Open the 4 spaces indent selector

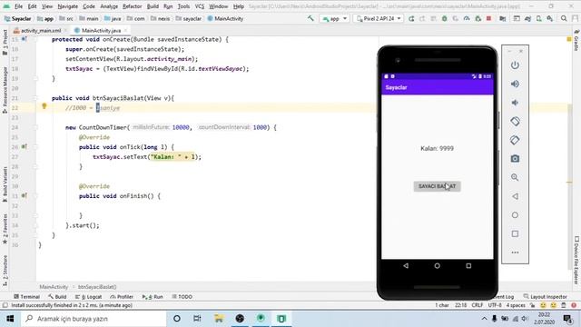click(516, 305)
